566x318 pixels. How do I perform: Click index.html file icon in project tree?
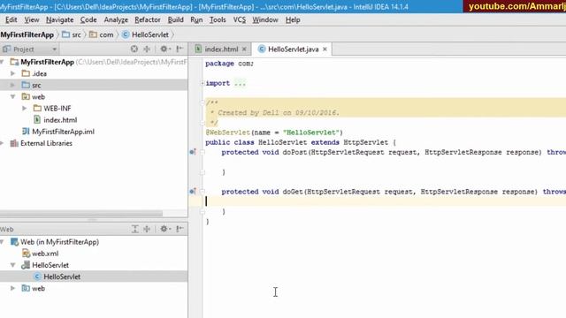click(x=37, y=120)
